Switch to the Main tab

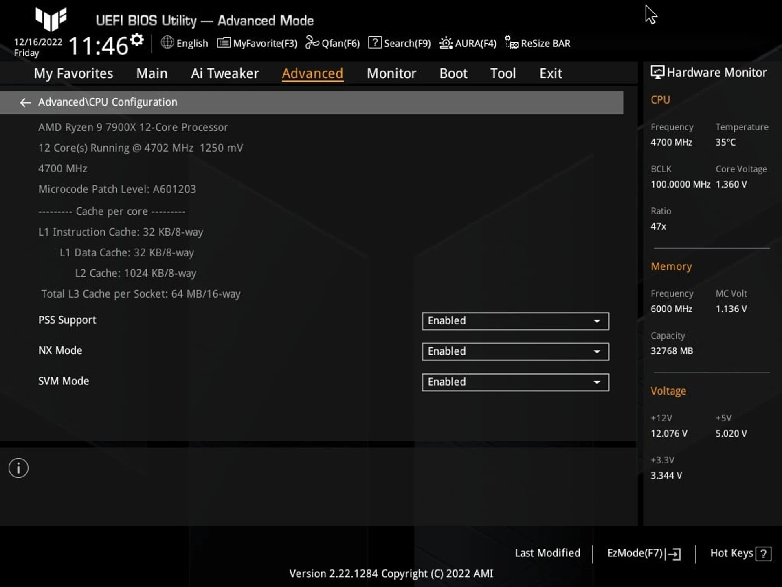pyautogui.click(x=152, y=73)
